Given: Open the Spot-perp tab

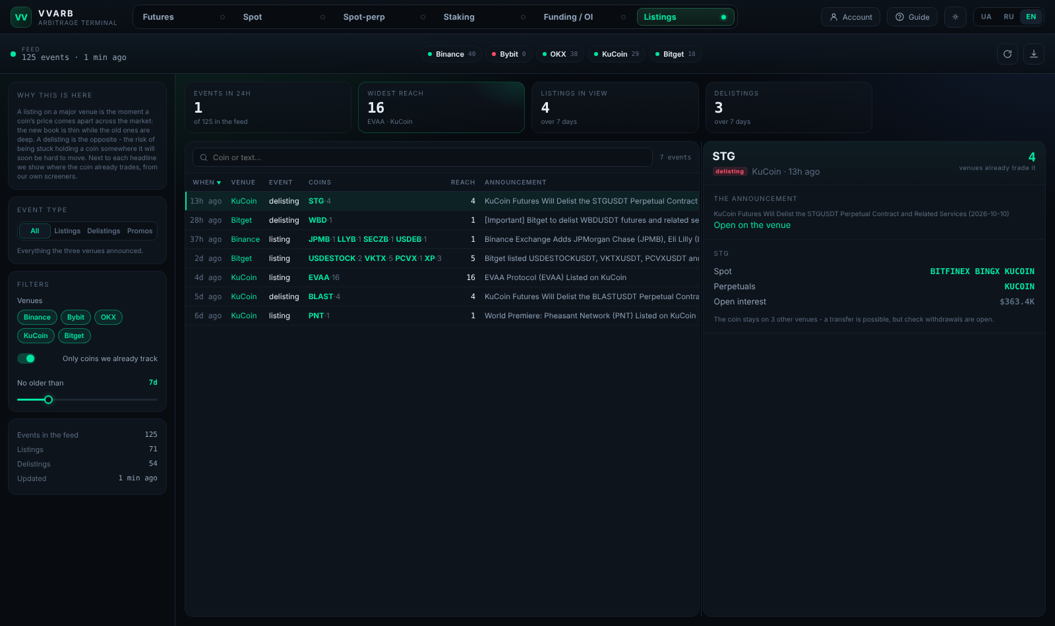Looking at the screenshot, I should click(x=384, y=17).
